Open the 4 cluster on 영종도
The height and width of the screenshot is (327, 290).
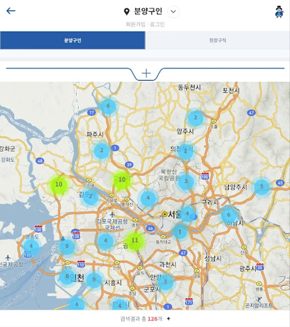click(31, 246)
